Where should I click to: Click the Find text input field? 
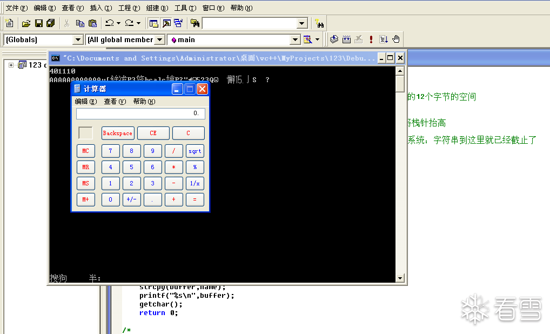[250, 23]
